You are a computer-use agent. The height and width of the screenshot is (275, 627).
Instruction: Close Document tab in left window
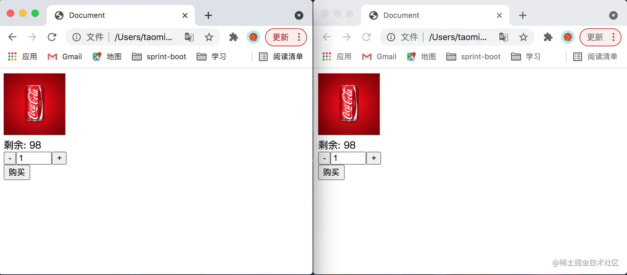(x=185, y=15)
